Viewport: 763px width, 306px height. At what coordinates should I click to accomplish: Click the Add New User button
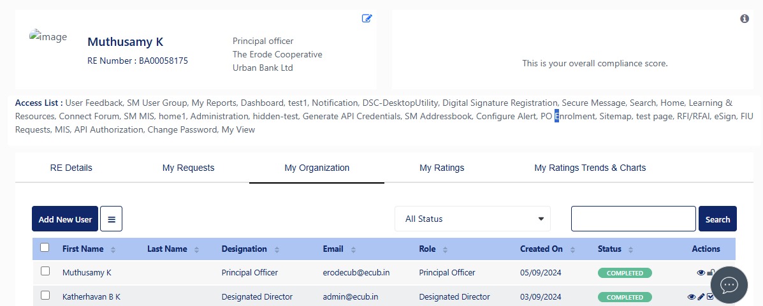coord(65,219)
